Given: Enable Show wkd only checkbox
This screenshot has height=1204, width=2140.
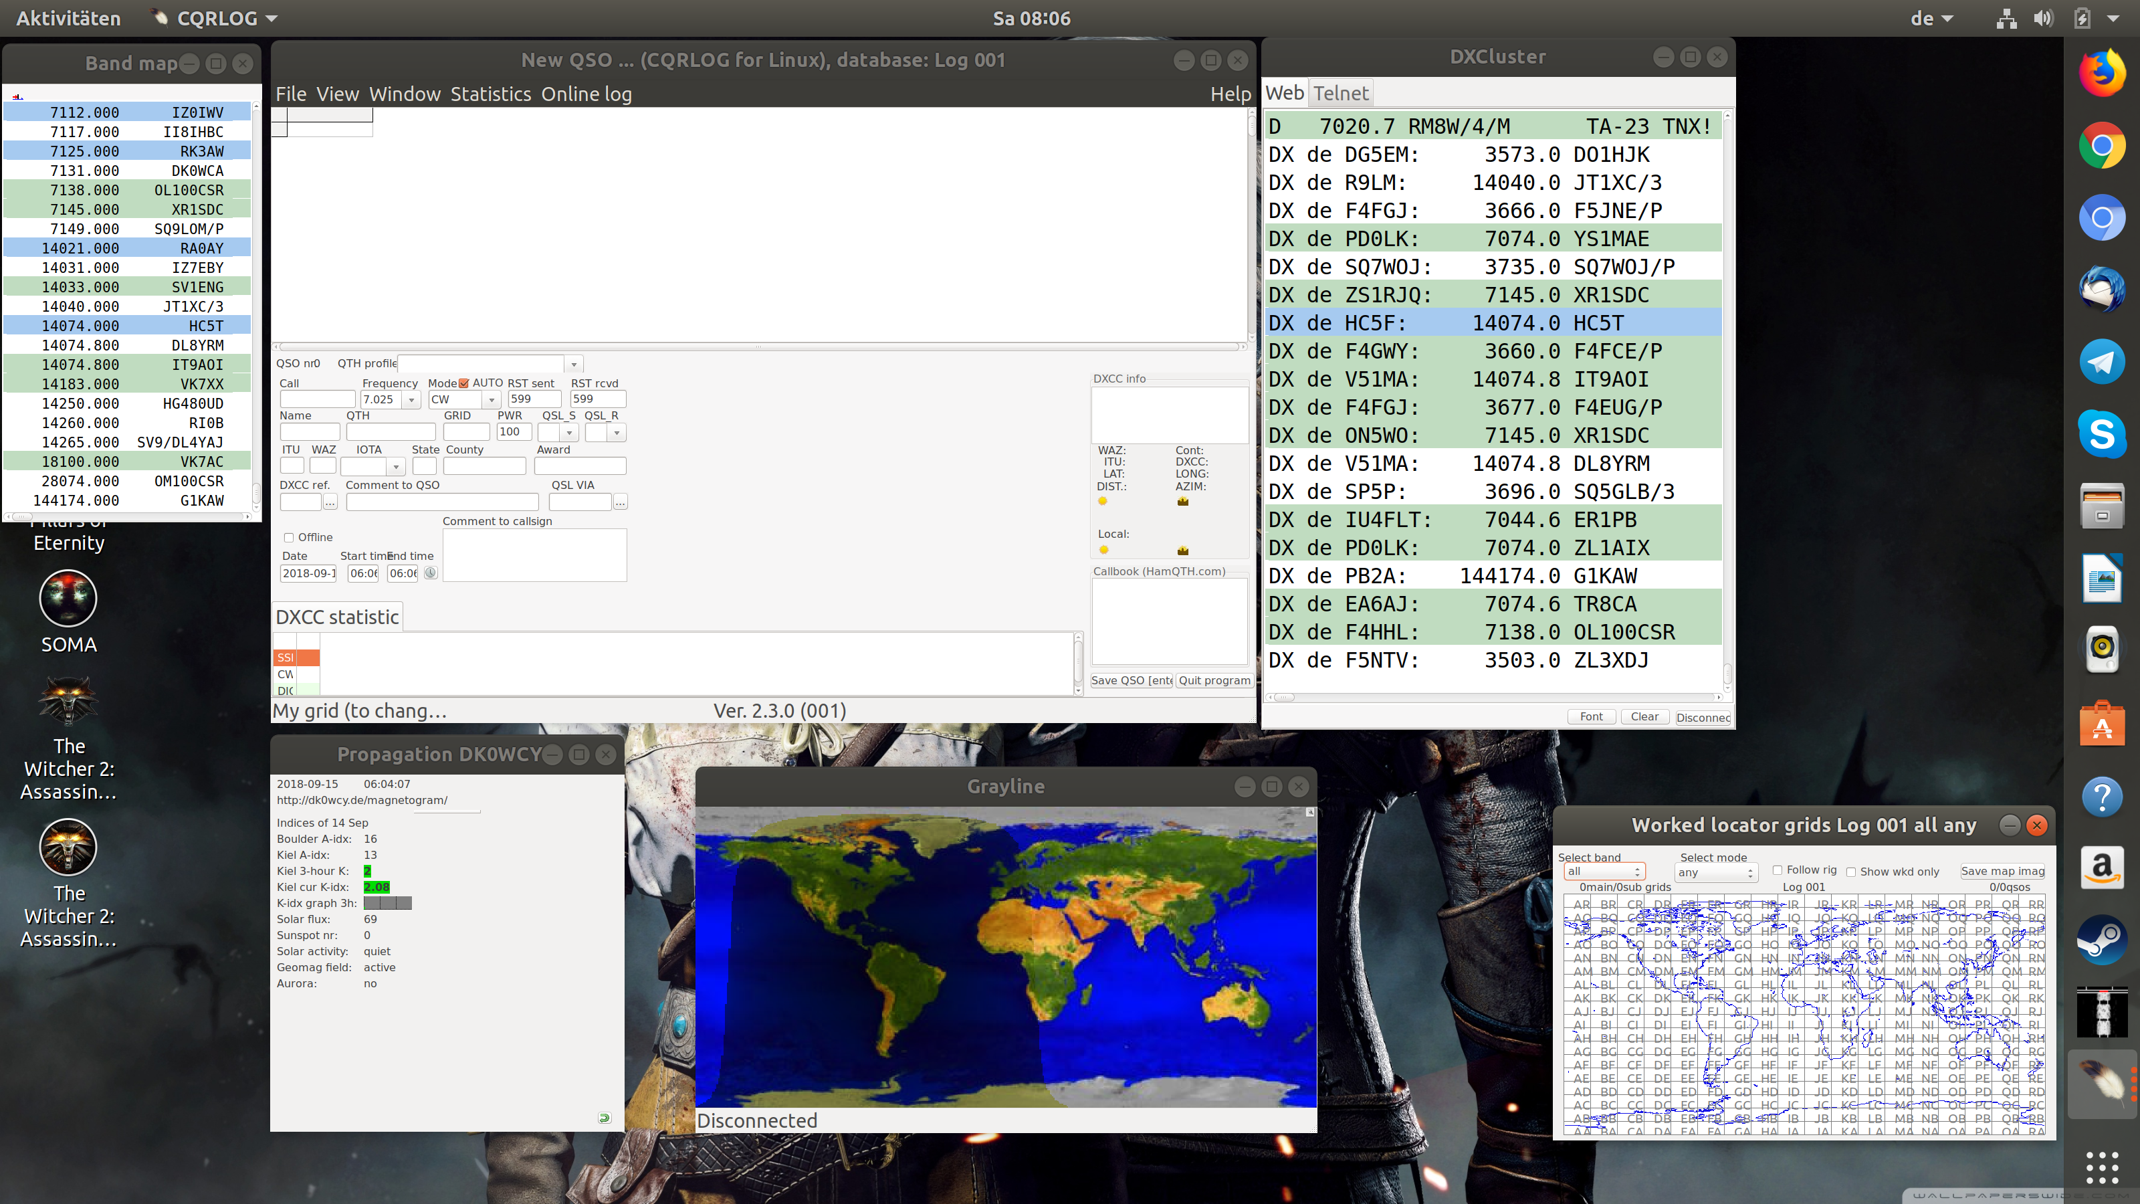Looking at the screenshot, I should tap(1850, 872).
